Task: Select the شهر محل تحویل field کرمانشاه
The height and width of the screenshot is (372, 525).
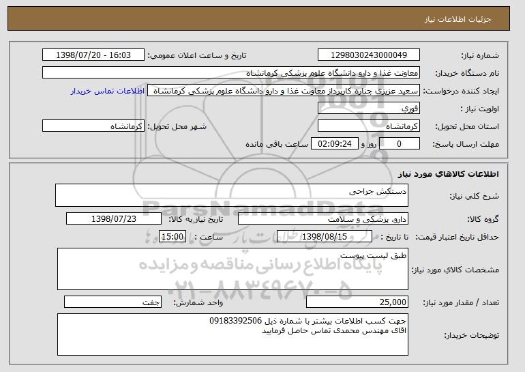Action: coord(93,126)
